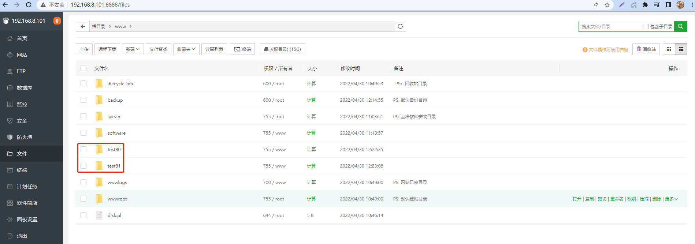Open the 终端 toolbar button
Viewport: 695px width, 244px height.
(x=242, y=49)
